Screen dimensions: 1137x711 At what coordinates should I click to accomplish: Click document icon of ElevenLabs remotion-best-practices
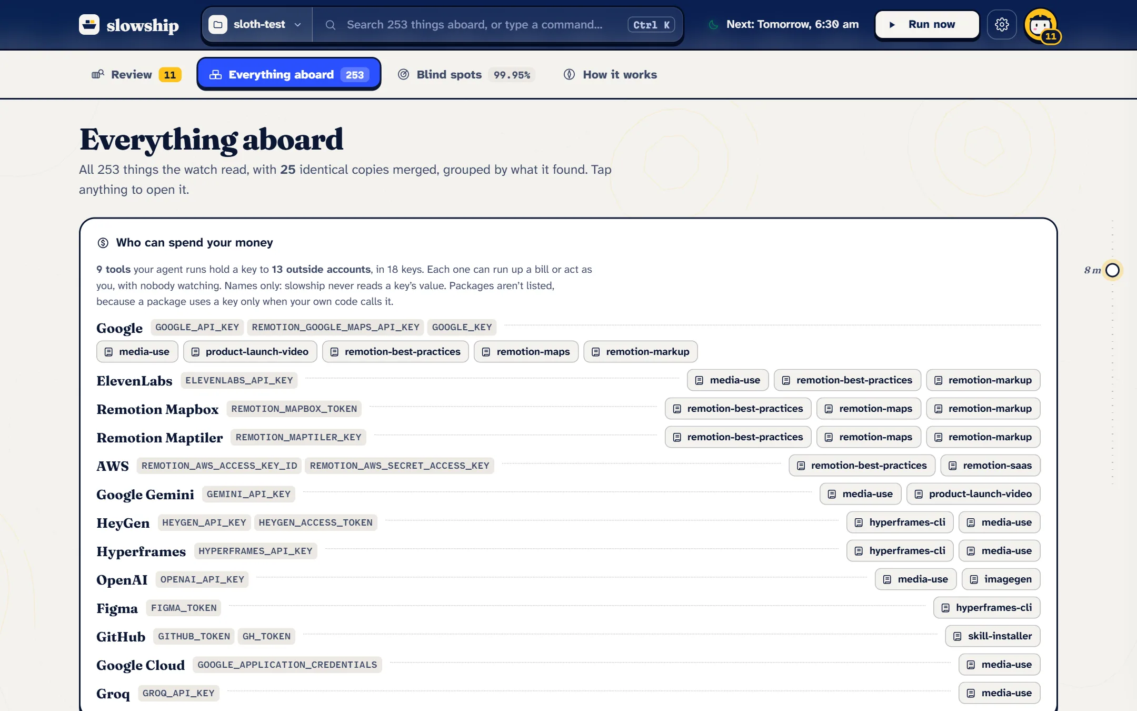786,380
